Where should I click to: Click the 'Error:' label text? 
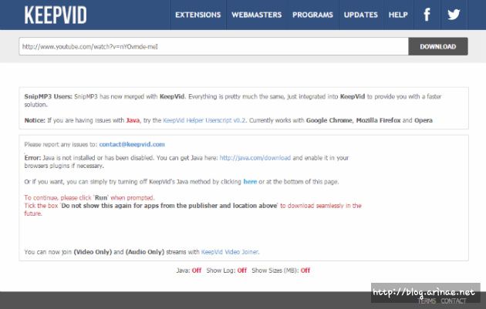(32, 158)
